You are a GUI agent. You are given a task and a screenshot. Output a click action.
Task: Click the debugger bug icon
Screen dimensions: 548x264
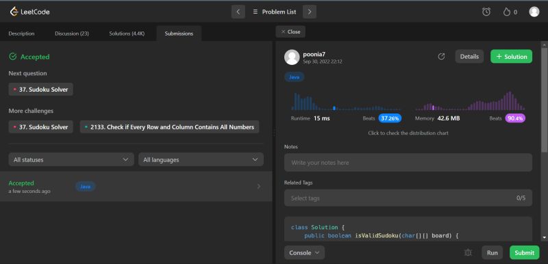(468, 252)
